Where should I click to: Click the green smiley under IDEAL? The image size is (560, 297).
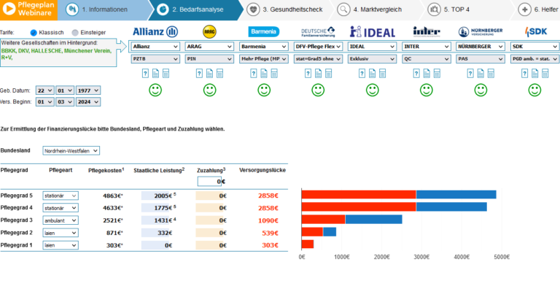[x=372, y=90]
